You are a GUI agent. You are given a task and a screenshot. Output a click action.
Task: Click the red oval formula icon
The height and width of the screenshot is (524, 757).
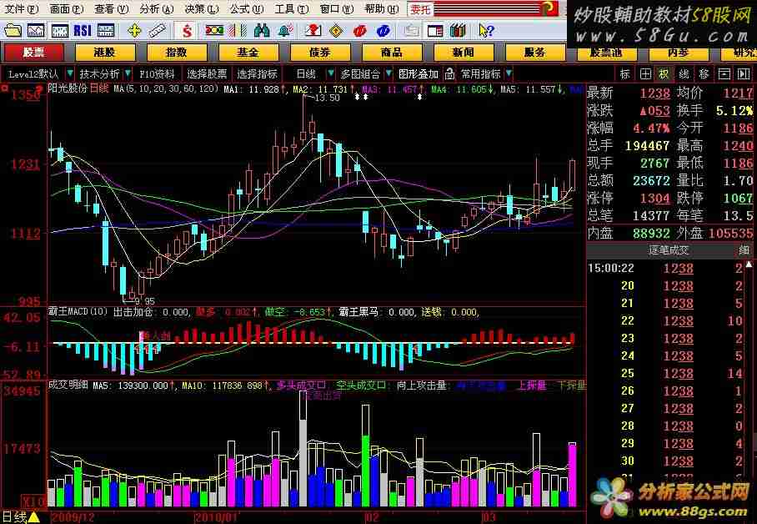(x=359, y=31)
